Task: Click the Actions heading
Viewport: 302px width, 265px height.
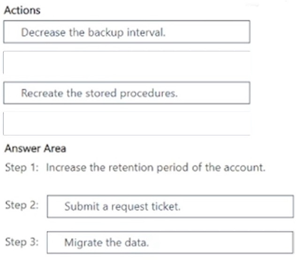Action: (x=23, y=10)
